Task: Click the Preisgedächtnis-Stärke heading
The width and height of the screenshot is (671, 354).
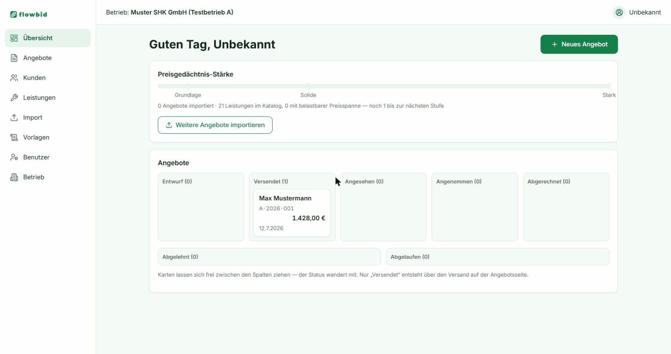Action: tap(196, 74)
